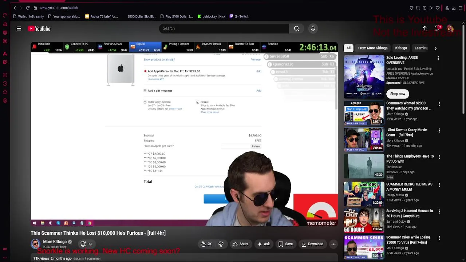Open the Solo Leveling ARISE OVERDRIVE thumbnail
Viewport: 466px width, 262px height.
point(364,76)
